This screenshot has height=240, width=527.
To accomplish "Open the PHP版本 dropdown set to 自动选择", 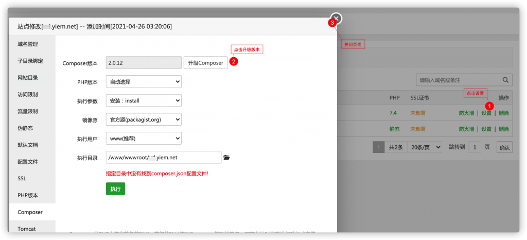I will tap(144, 82).
